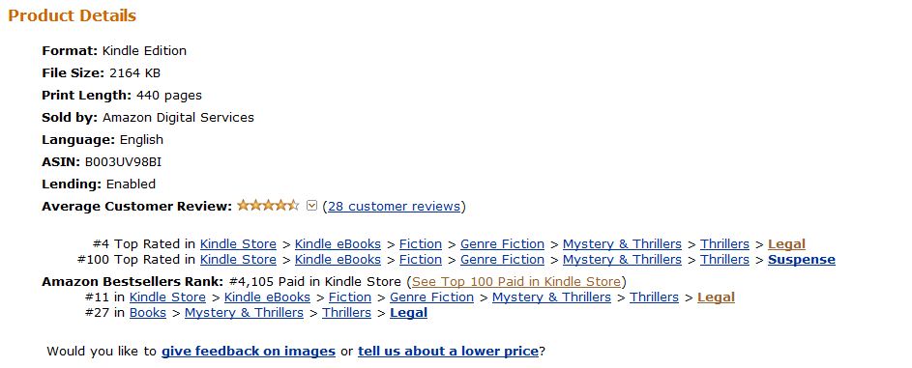
Task: Open Books link in the #27 rank row
Action: tap(148, 313)
